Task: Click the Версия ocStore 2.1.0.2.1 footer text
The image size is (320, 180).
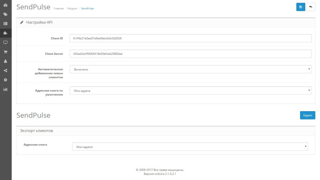Action: tap(160, 174)
